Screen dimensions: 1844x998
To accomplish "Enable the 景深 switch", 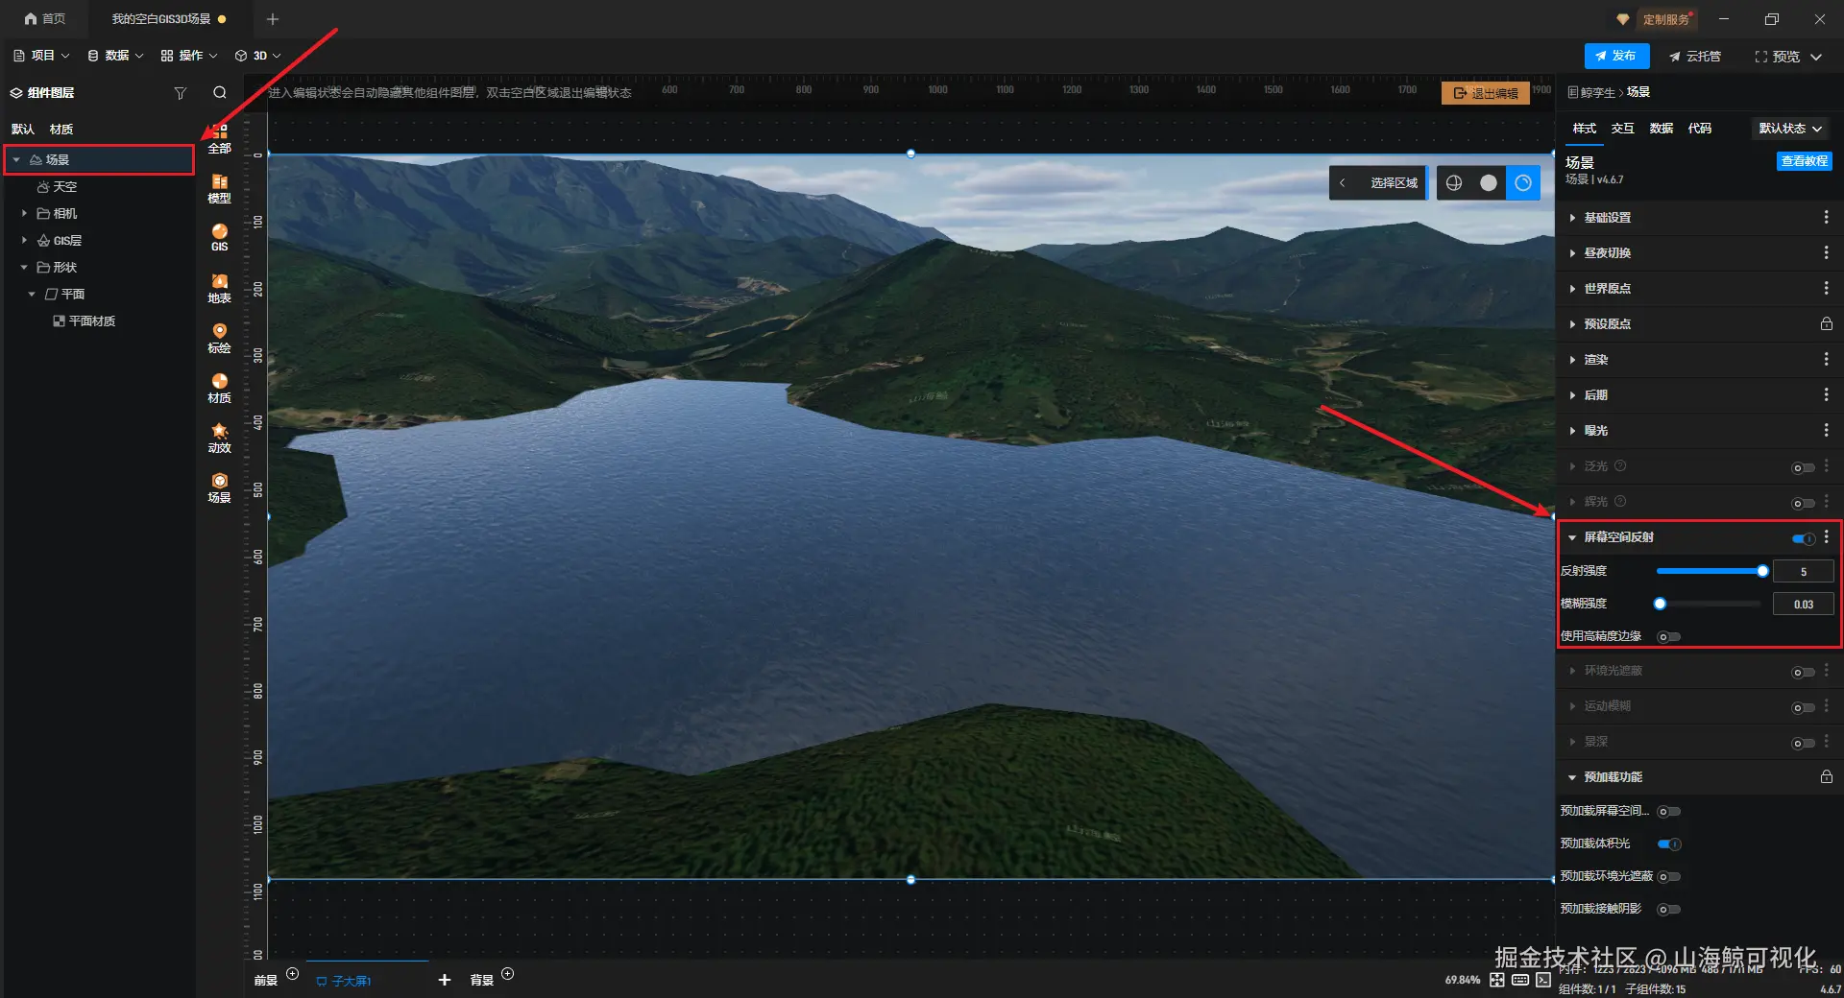I will (x=1803, y=743).
